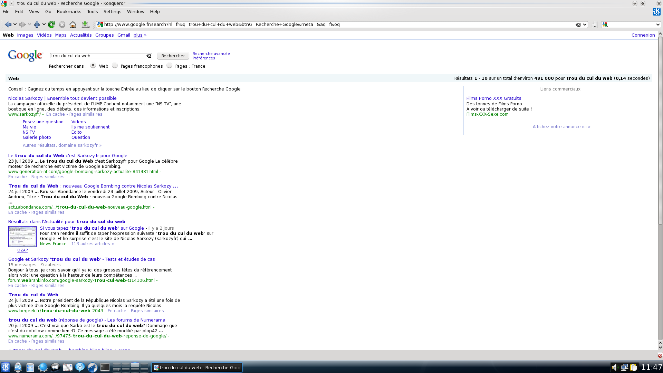Open the Edit menu
Image resolution: width=663 pixels, height=373 pixels.
click(x=19, y=12)
